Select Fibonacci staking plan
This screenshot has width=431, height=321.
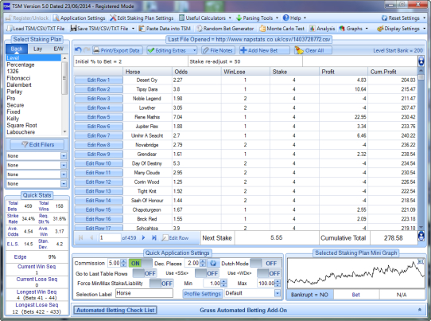18,78
